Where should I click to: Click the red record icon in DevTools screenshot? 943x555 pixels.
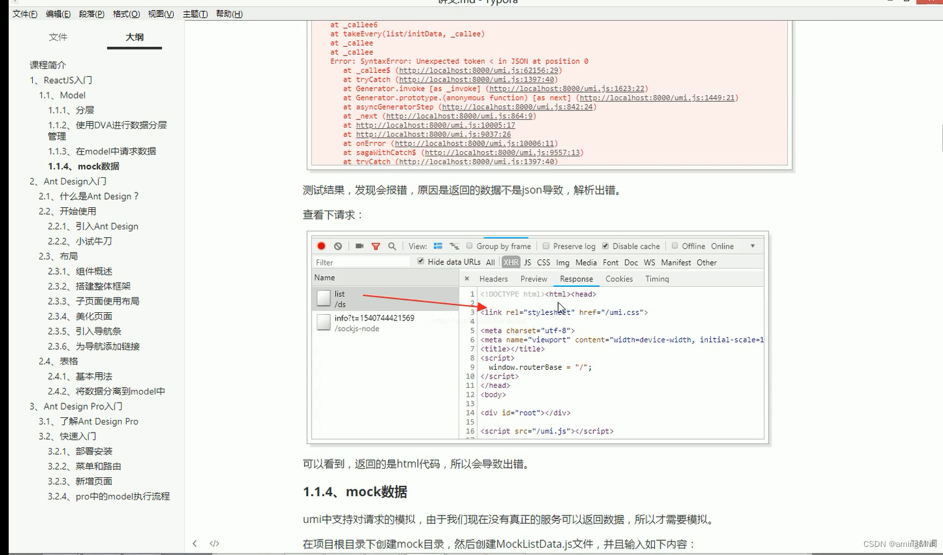point(321,246)
